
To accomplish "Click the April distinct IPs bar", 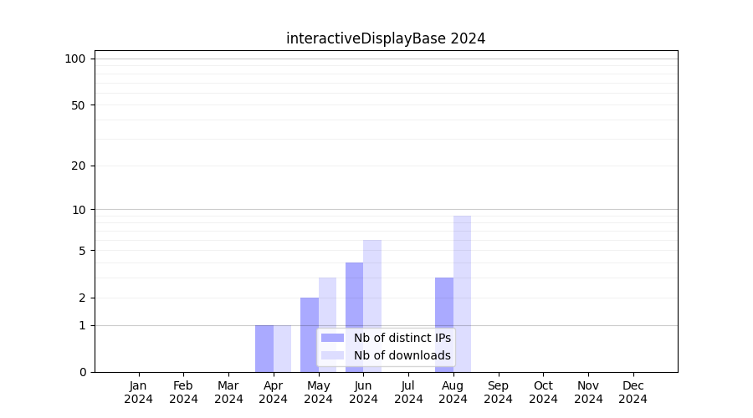I will point(264,349).
